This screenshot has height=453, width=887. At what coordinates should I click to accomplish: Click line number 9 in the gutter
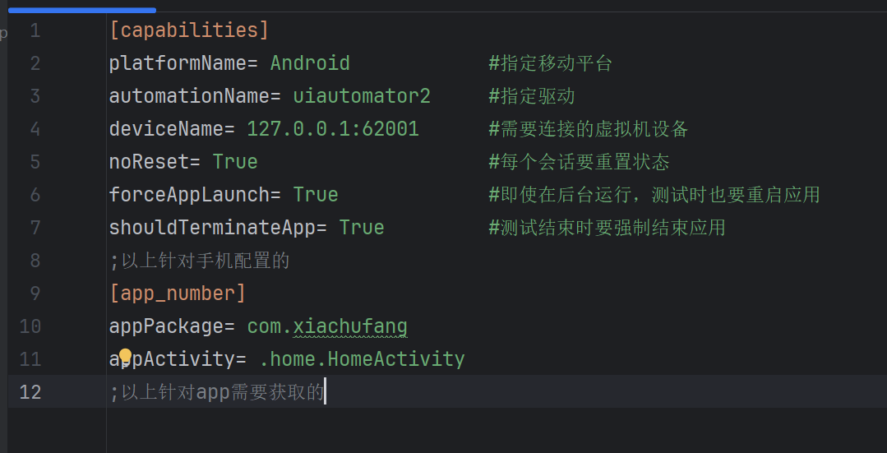(x=35, y=293)
